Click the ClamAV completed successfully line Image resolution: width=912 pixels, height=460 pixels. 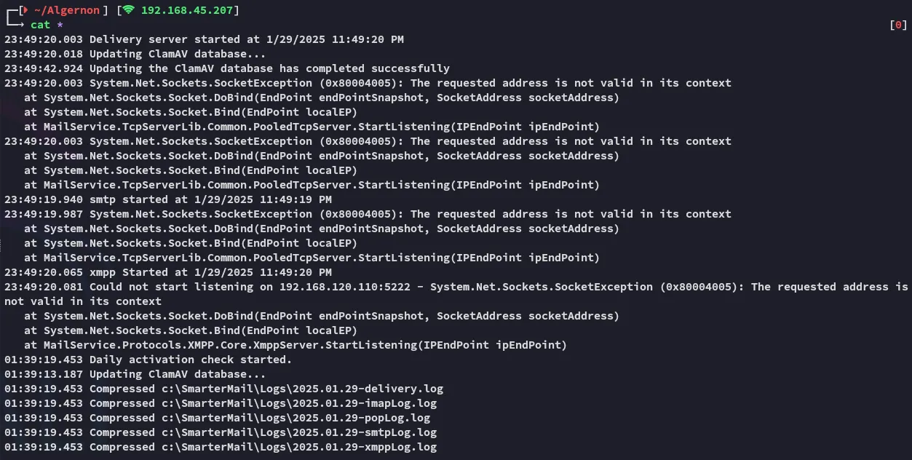coord(227,68)
